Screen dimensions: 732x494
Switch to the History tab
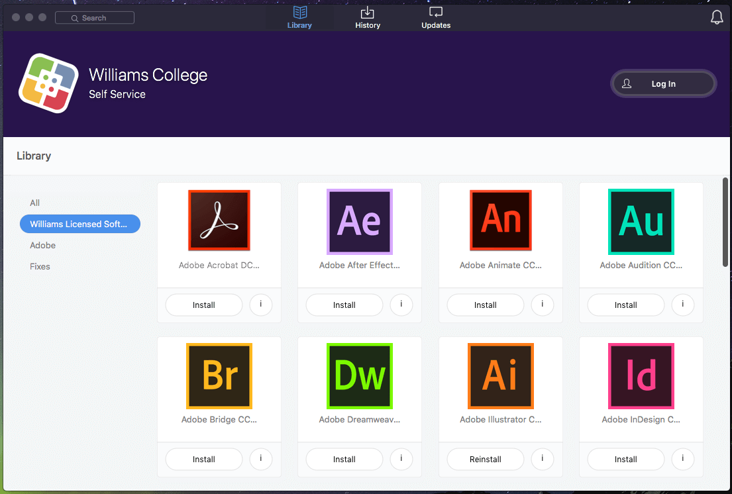(x=367, y=18)
